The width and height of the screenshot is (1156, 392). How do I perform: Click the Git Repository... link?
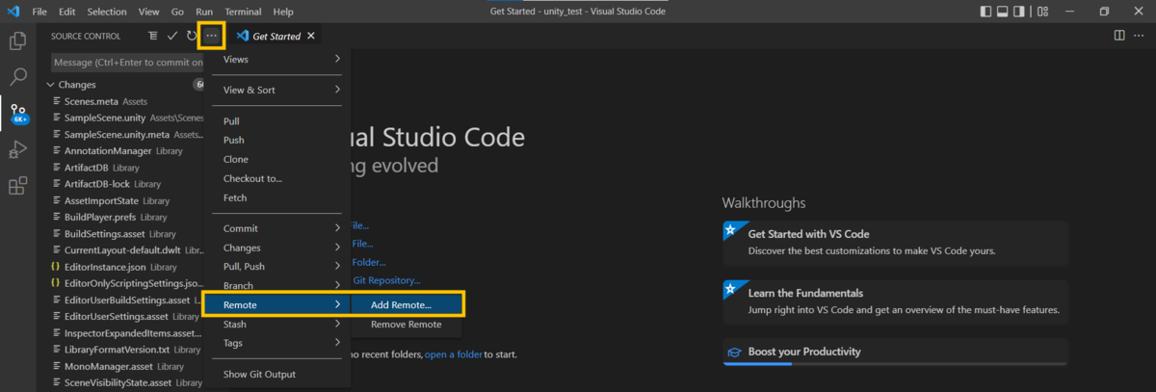(x=386, y=280)
